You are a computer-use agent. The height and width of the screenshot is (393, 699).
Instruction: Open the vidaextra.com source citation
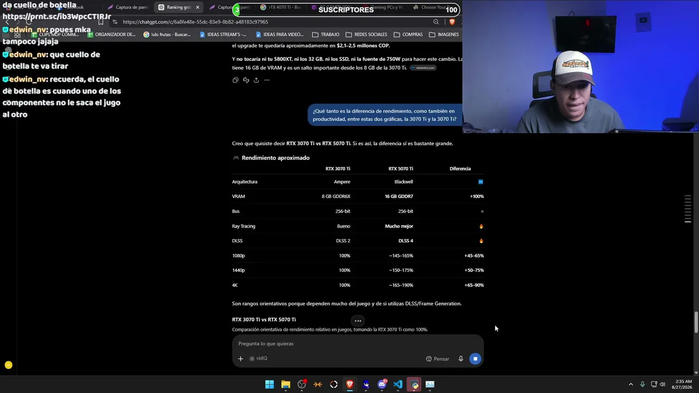coord(423,68)
